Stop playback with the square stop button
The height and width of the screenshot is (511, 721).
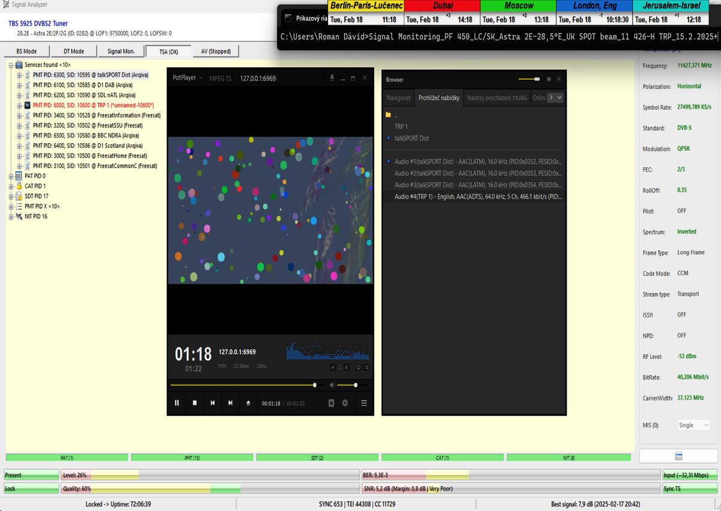195,403
